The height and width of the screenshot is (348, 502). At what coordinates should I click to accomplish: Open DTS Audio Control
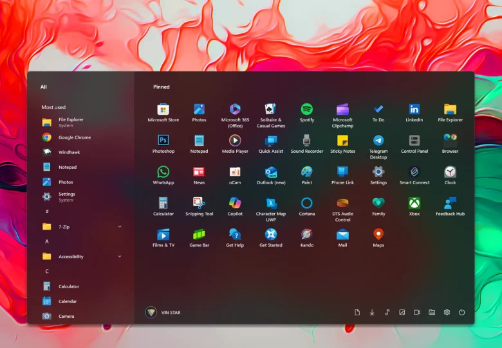342,209
